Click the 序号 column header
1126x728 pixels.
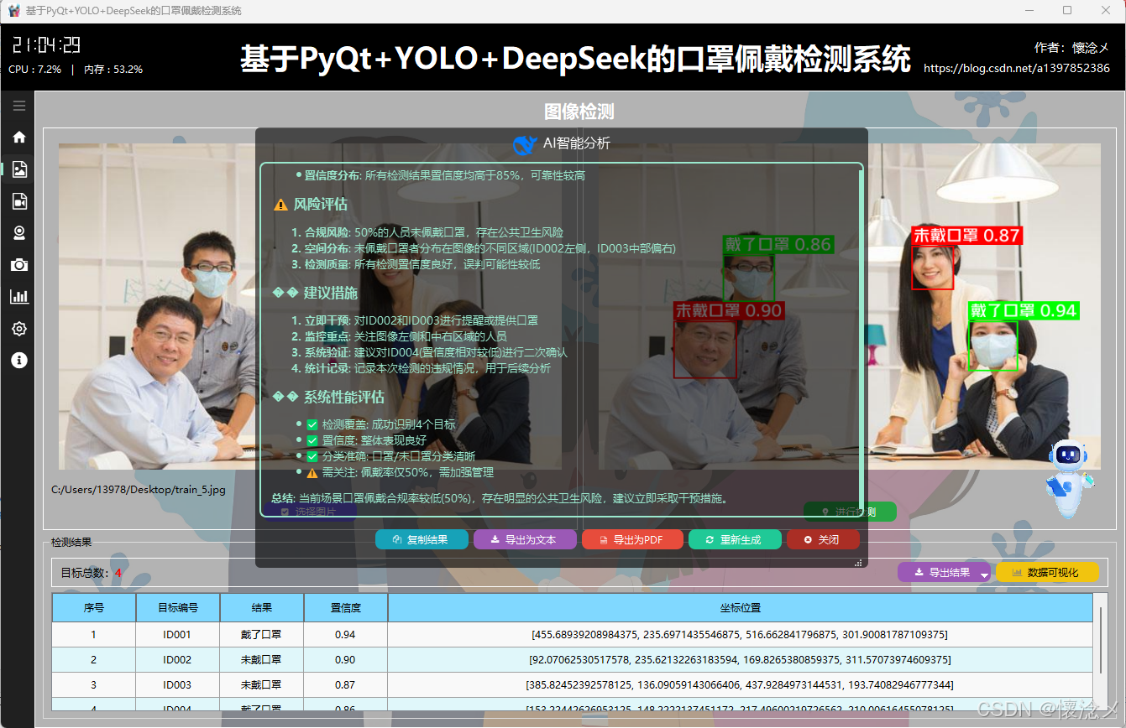coord(94,608)
